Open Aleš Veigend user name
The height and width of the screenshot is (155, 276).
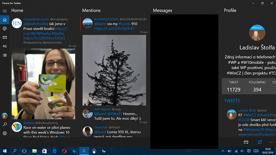[102, 109]
